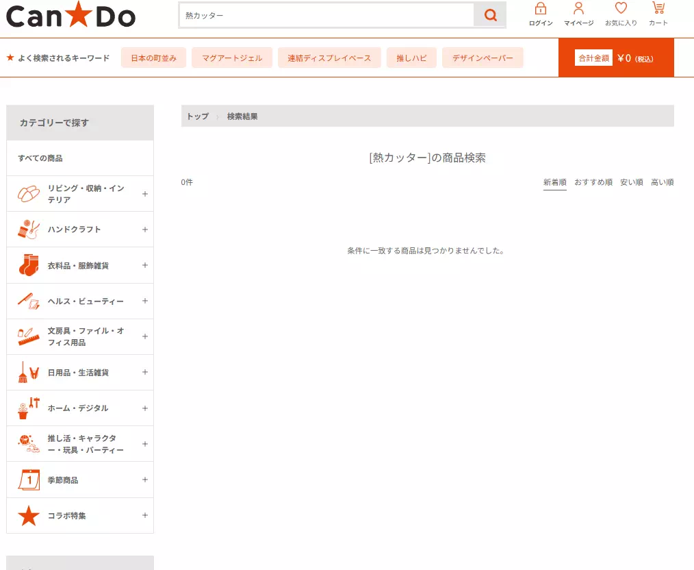The image size is (694, 570).
Task: Go to トップ breadcrumb link
Action: pos(197,116)
